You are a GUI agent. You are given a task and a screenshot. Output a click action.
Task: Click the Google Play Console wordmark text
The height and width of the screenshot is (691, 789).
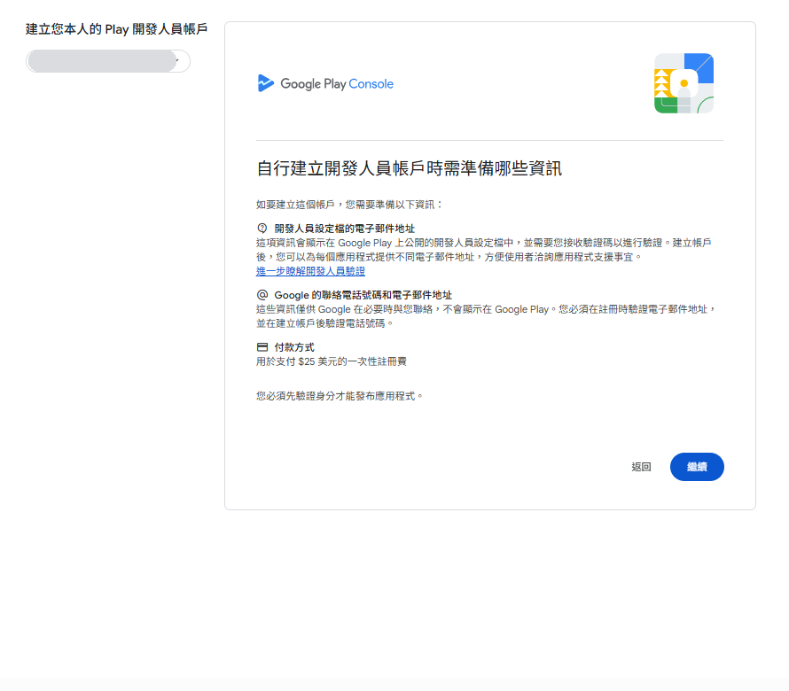click(x=337, y=84)
